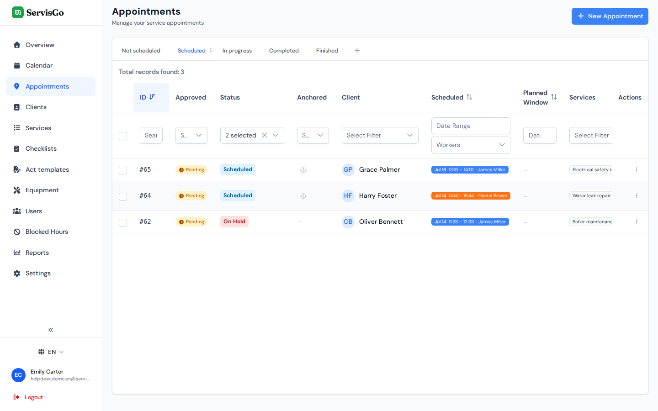Click the Reports chart icon
Screen dimensions: 658x411
17,253
